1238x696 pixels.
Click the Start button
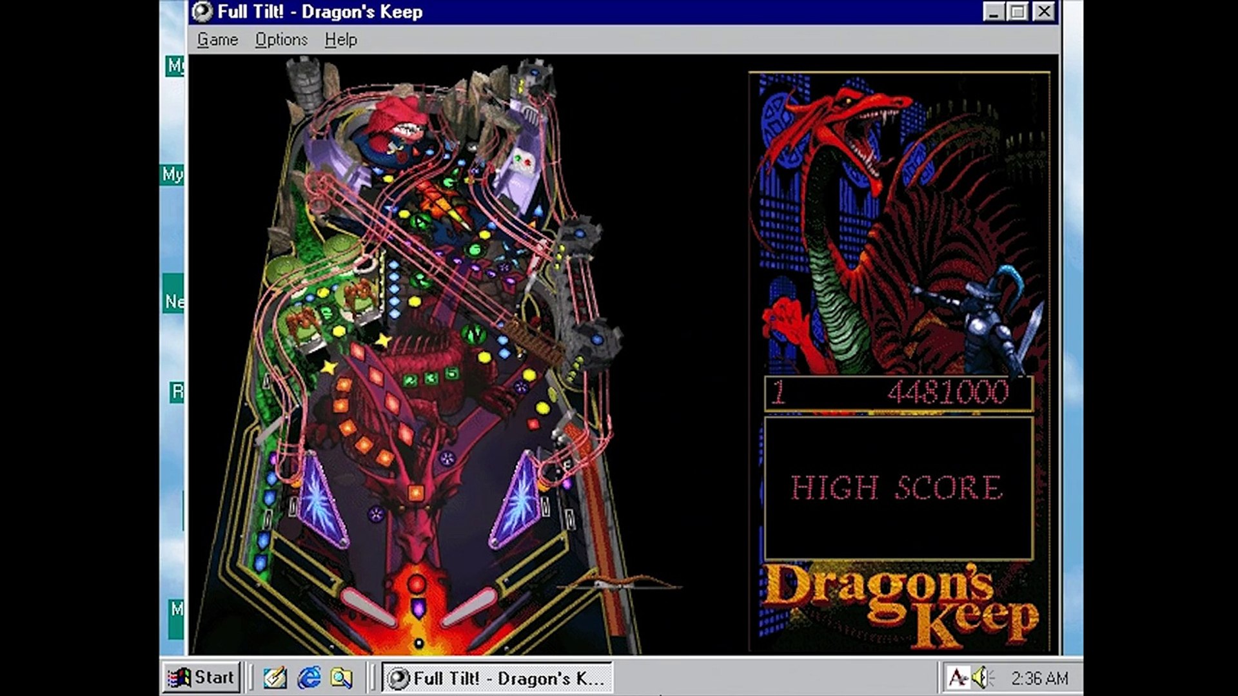point(201,677)
